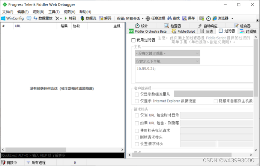Image resolution: width=260 pixels, height=166 pixels.
Task: Expand the 没有区域过滤器 dropdown
Action: (167, 53)
